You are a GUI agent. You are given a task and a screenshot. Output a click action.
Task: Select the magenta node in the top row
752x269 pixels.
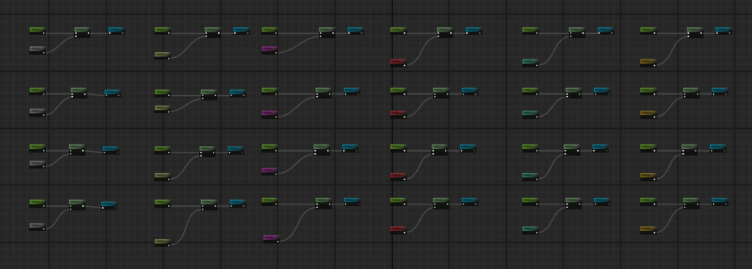[270, 51]
